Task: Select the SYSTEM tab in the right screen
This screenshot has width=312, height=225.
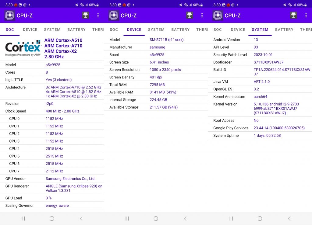Action: click(x=260, y=29)
